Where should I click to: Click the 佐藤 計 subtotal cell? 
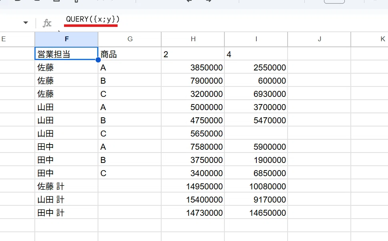tap(66, 186)
